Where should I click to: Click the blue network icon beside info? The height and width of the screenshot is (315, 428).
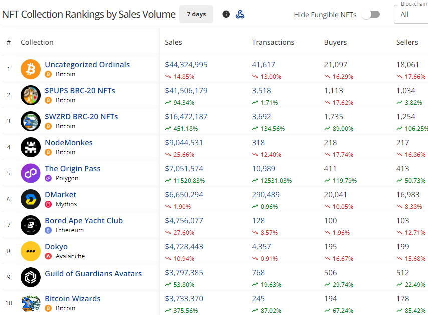(240, 14)
